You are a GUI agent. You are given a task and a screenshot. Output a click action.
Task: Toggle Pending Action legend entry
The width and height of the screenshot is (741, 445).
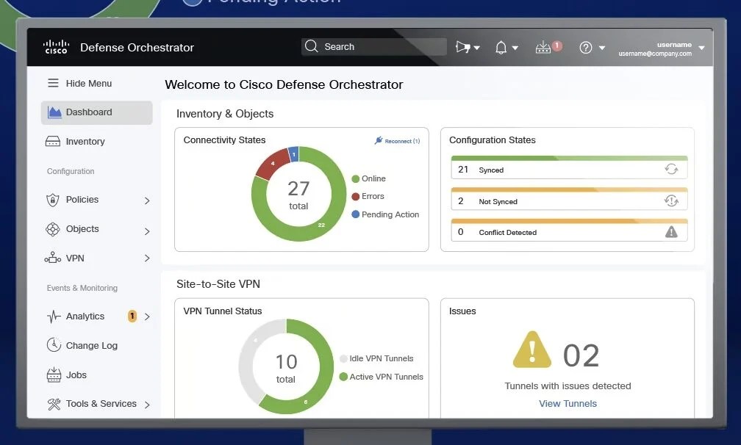[x=385, y=214]
